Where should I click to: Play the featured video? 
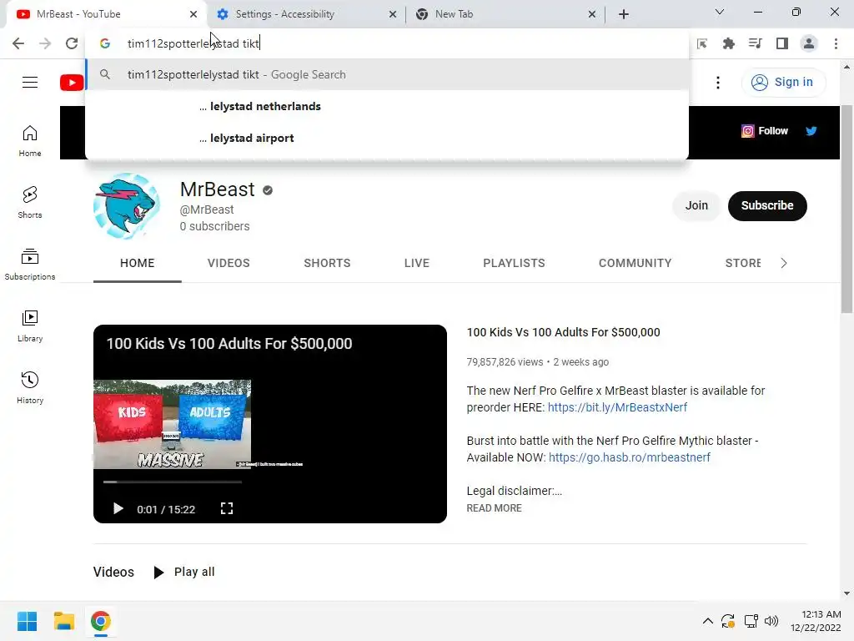118,509
